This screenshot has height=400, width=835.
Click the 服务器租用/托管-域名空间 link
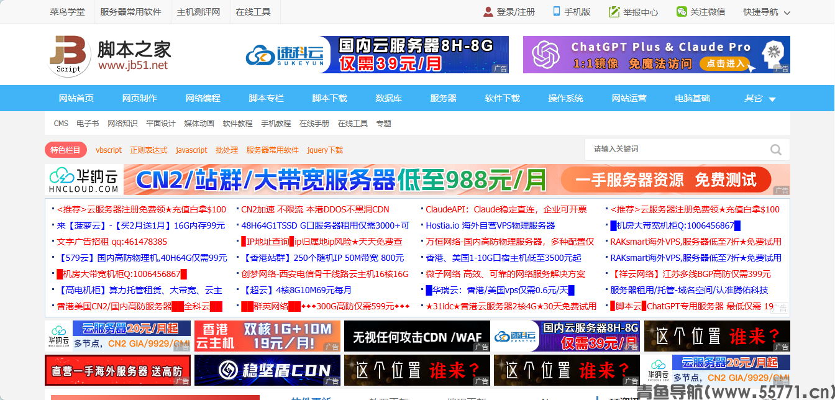pyautogui.click(x=689, y=290)
